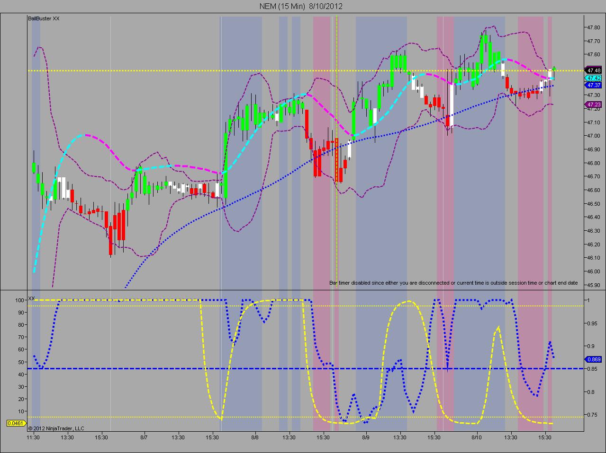Click the 70 label on lower panel left axis
Image resolution: width=606 pixels, height=453 pixels.
(x=21, y=337)
